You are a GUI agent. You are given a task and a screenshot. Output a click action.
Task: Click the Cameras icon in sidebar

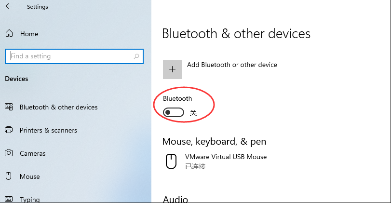pos(9,153)
